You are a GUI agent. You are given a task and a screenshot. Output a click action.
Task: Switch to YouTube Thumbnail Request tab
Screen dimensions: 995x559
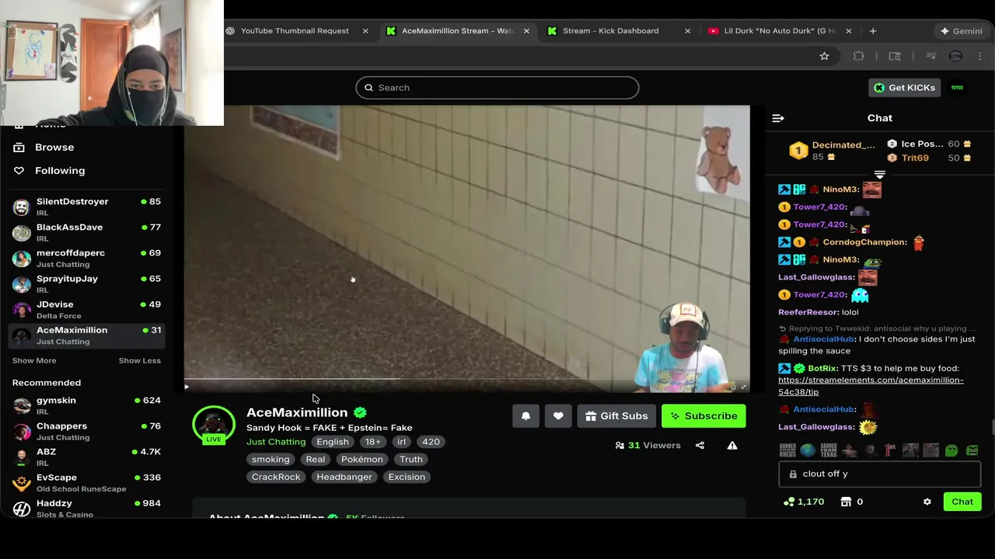click(x=295, y=31)
